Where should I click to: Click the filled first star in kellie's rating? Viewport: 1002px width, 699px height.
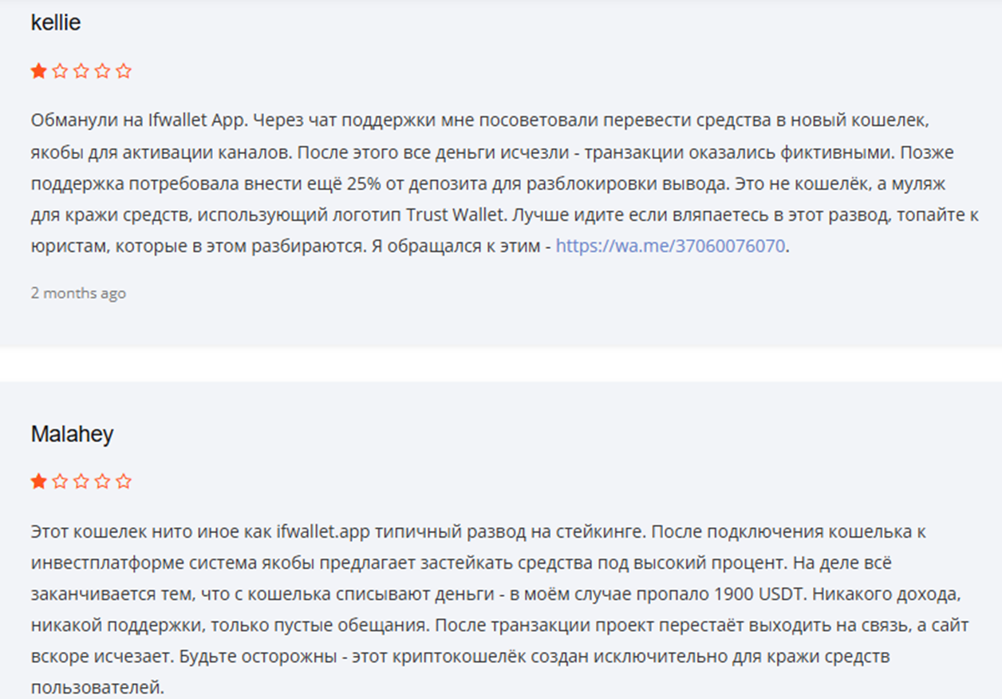tap(38, 71)
